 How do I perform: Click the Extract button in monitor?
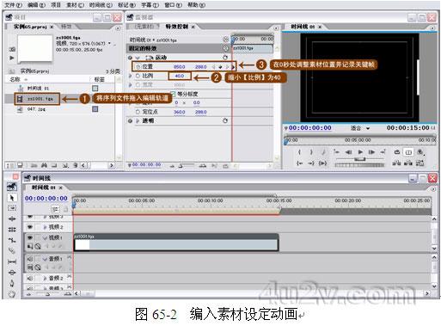pyautogui.click(x=408, y=163)
